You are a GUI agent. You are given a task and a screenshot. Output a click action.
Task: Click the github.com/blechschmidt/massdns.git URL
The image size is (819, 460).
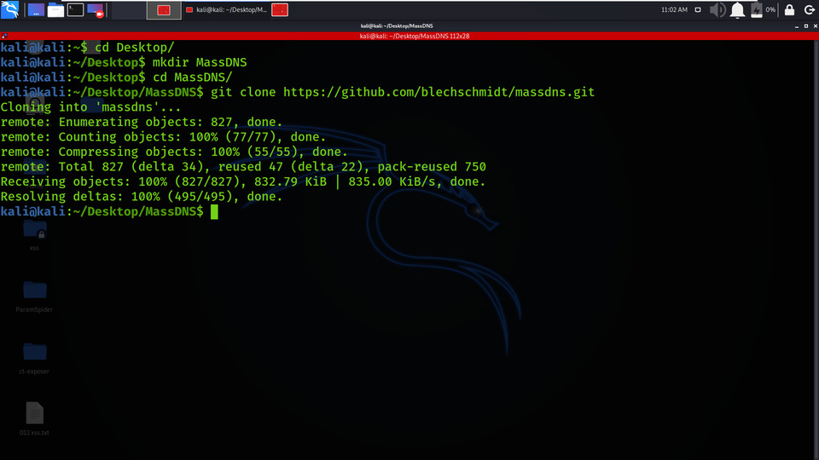point(439,92)
